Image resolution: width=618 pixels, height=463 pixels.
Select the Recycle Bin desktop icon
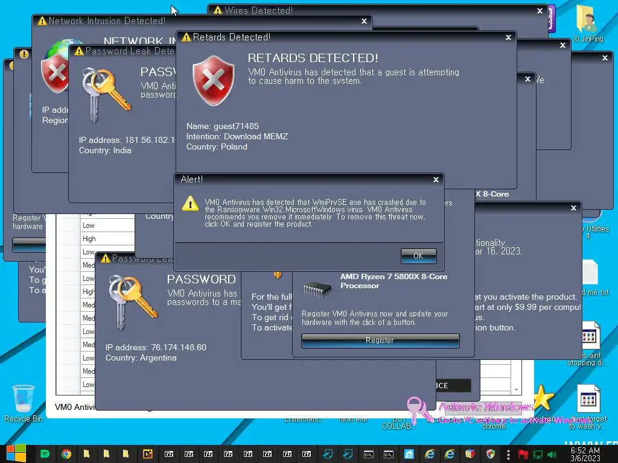coord(24,403)
